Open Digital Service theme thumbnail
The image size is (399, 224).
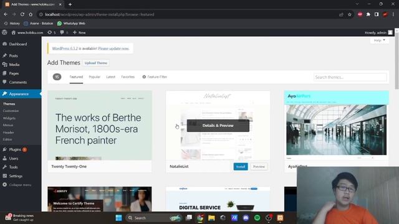218,199
